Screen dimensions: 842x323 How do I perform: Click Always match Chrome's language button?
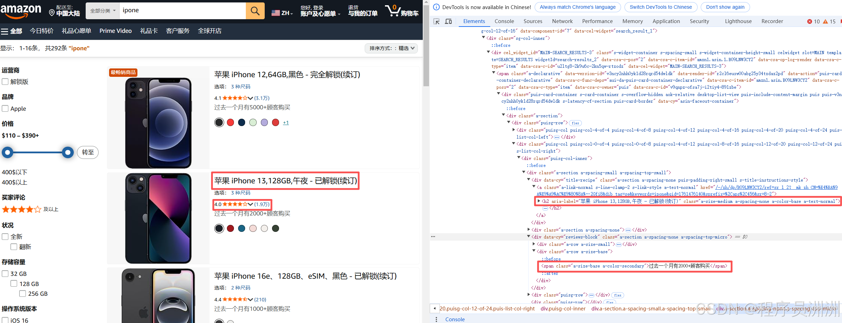(x=578, y=7)
